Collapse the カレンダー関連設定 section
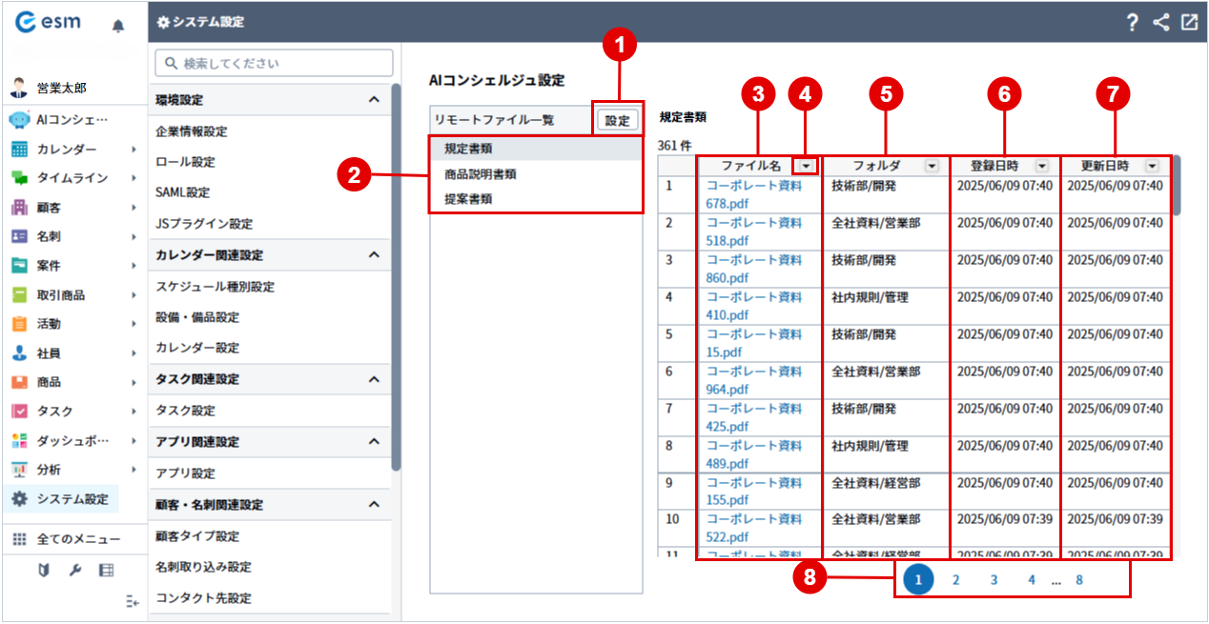 point(374,255)
